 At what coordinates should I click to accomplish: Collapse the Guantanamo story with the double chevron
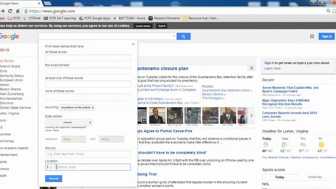(251, 68)
